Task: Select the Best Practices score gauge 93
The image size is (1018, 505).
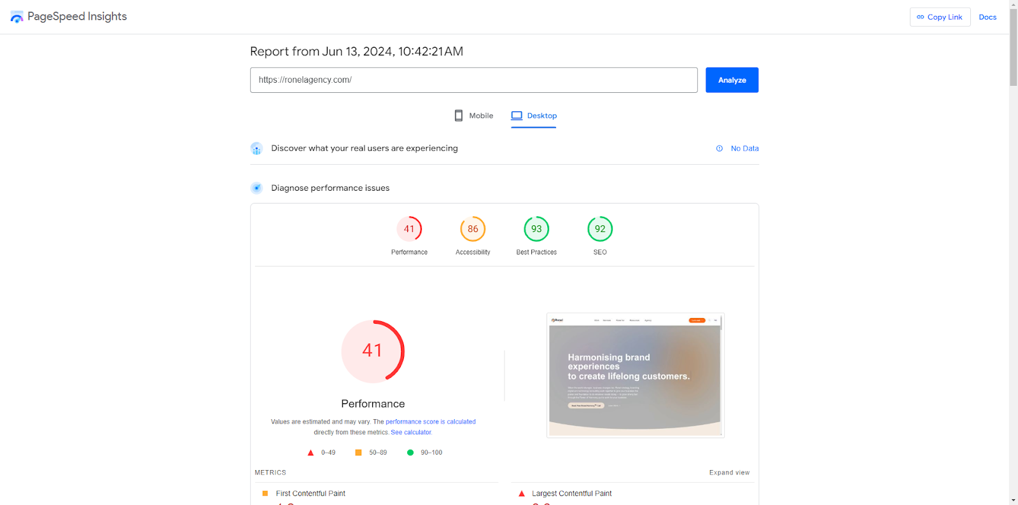Action: point(536,229)
